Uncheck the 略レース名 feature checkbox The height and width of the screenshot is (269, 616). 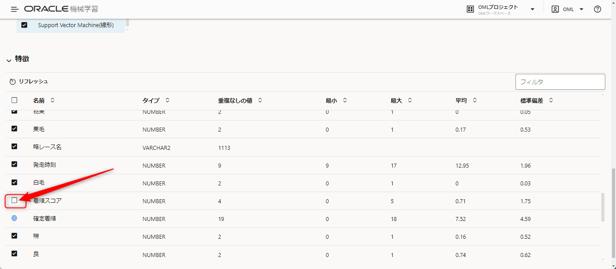tap(14, 146)
